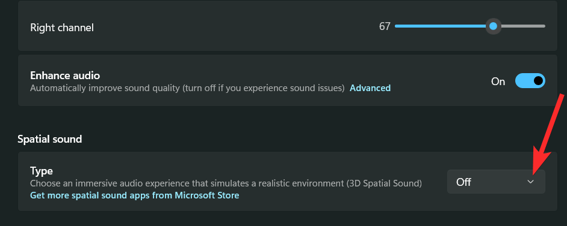
Task: Turn off the Enhance audio toggle
Action: (530, 80)
